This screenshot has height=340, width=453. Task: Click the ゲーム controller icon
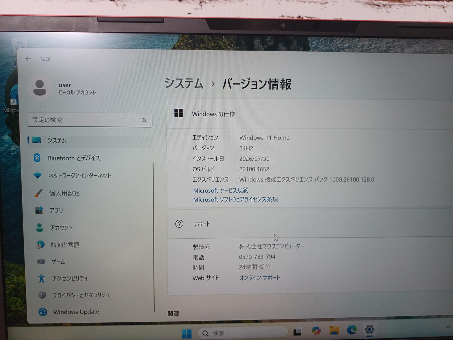click(x=41, y=261)
